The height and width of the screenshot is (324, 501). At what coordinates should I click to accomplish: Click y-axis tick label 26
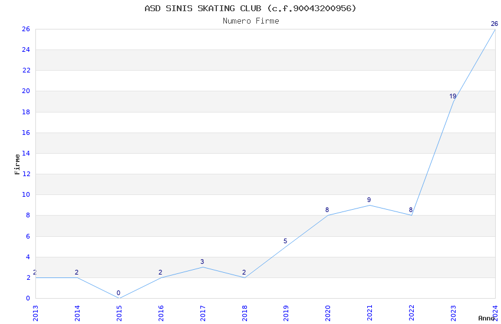(x=26, y=29)
